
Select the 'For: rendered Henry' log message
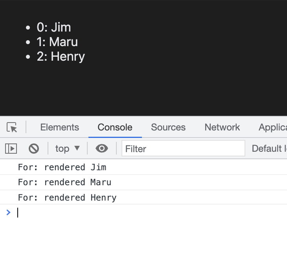(x=67, y=197)
